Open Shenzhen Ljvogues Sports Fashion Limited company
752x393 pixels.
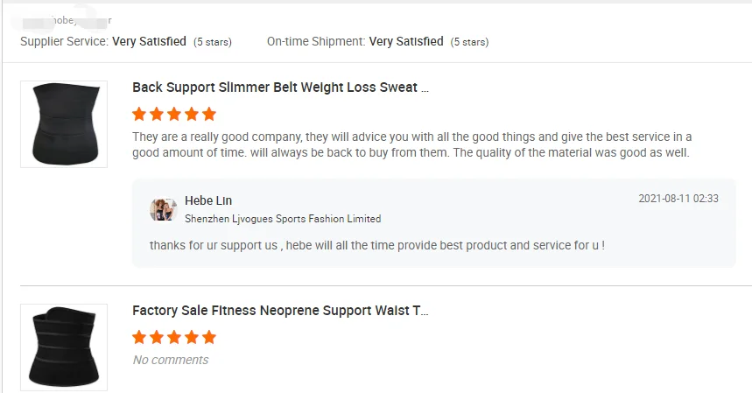283,219
